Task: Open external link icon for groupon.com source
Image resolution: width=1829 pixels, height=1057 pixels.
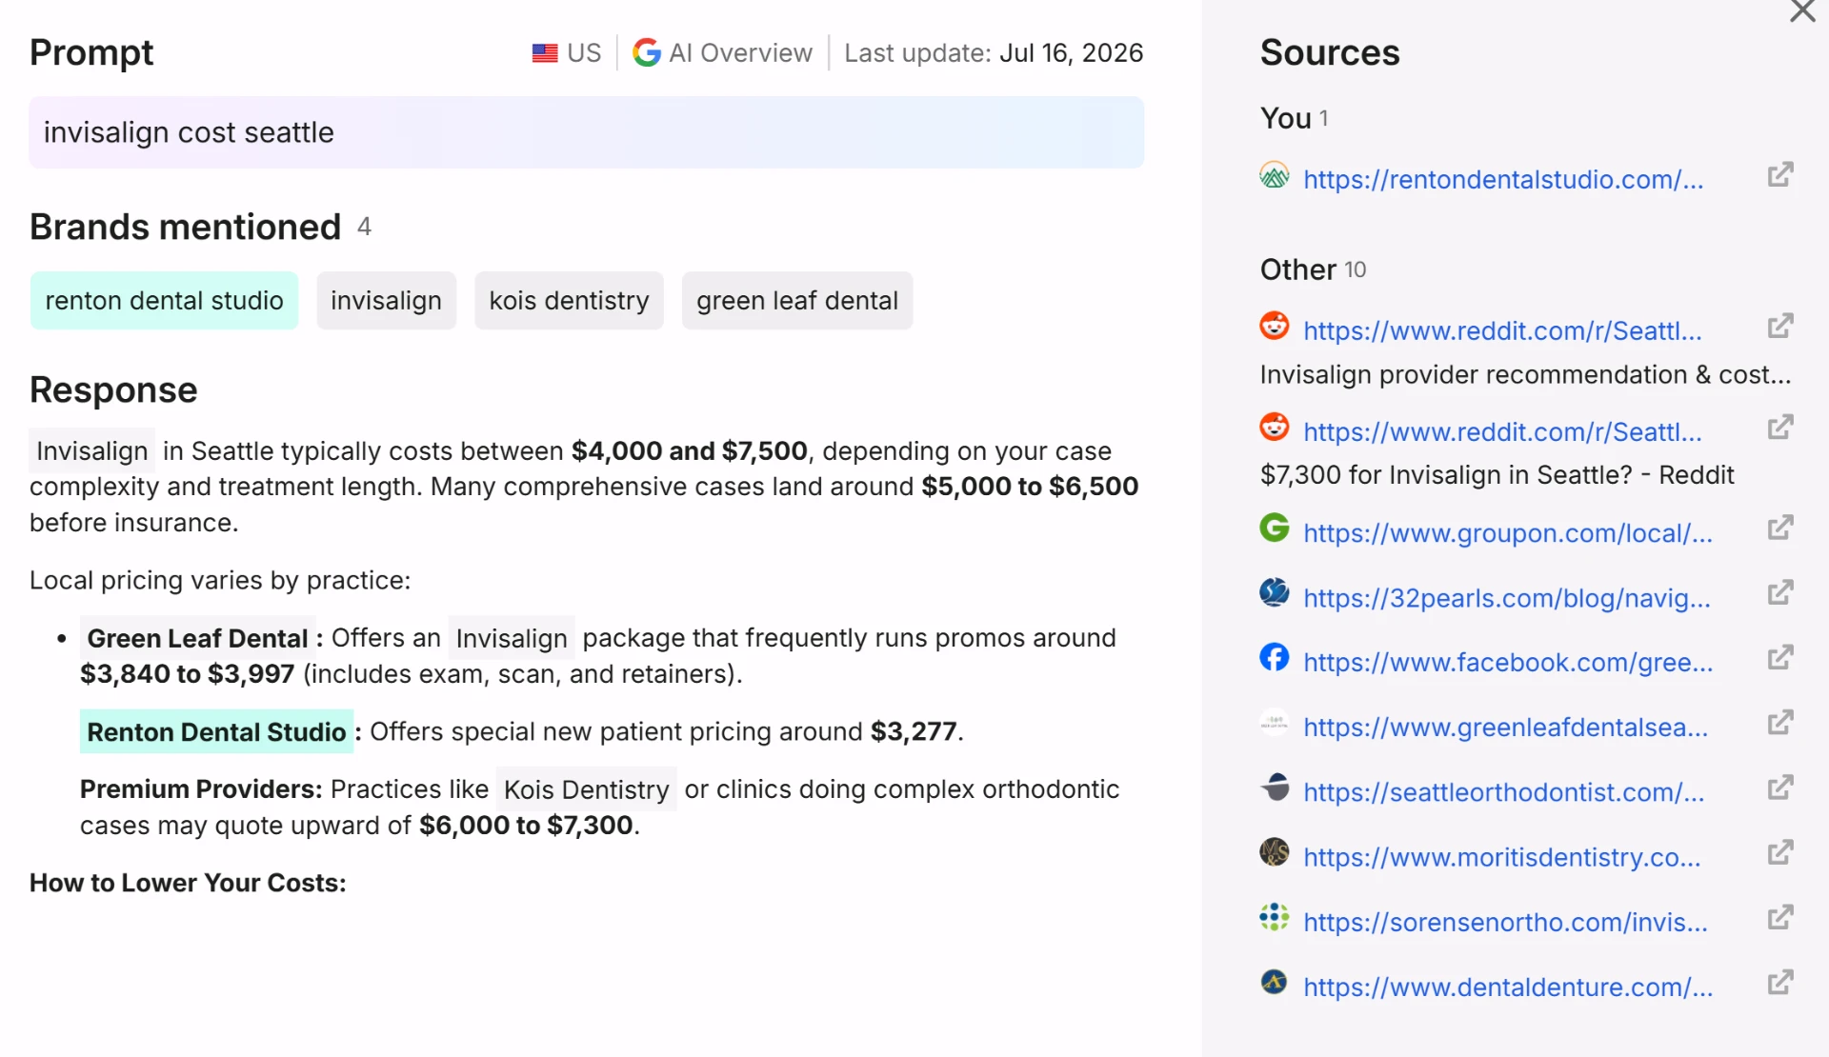Action: click(1780, 528)
